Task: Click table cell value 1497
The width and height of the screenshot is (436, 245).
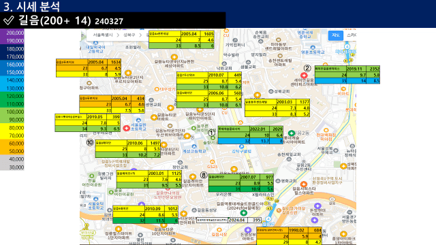Action: (154, 143)
